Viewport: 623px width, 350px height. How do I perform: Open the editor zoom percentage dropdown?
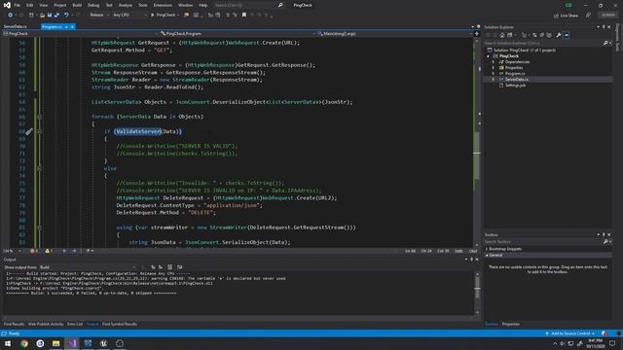pyautogui.click(x=12, y=251)
